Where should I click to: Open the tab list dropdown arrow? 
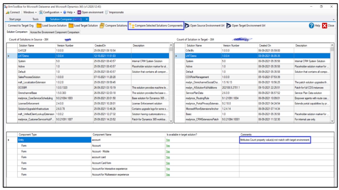(333, 20)
